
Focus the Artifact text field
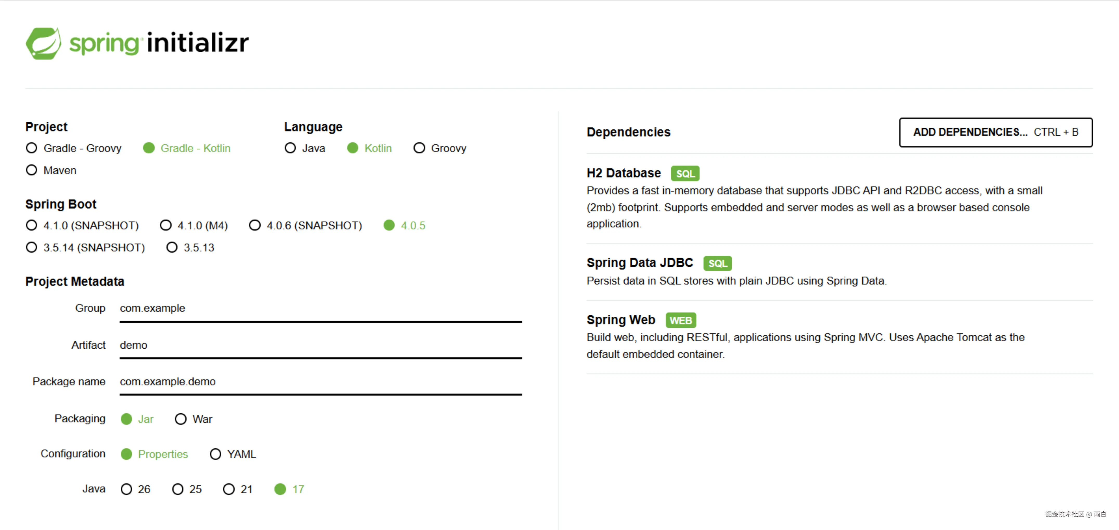point(321,346)
